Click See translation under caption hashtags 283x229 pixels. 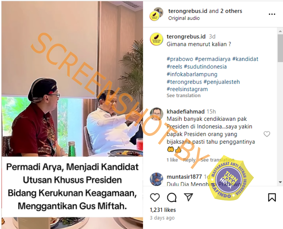pyautogui.click(x=184, y=96)
